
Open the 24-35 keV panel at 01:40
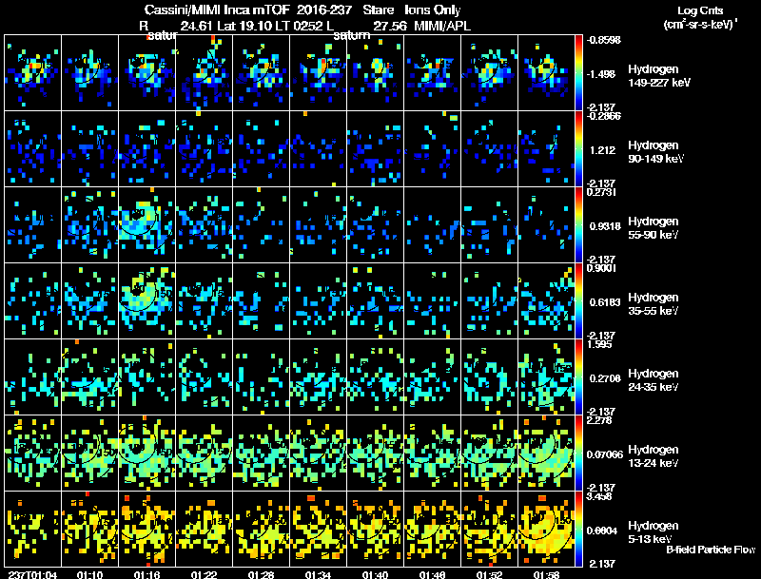(375, 376)
